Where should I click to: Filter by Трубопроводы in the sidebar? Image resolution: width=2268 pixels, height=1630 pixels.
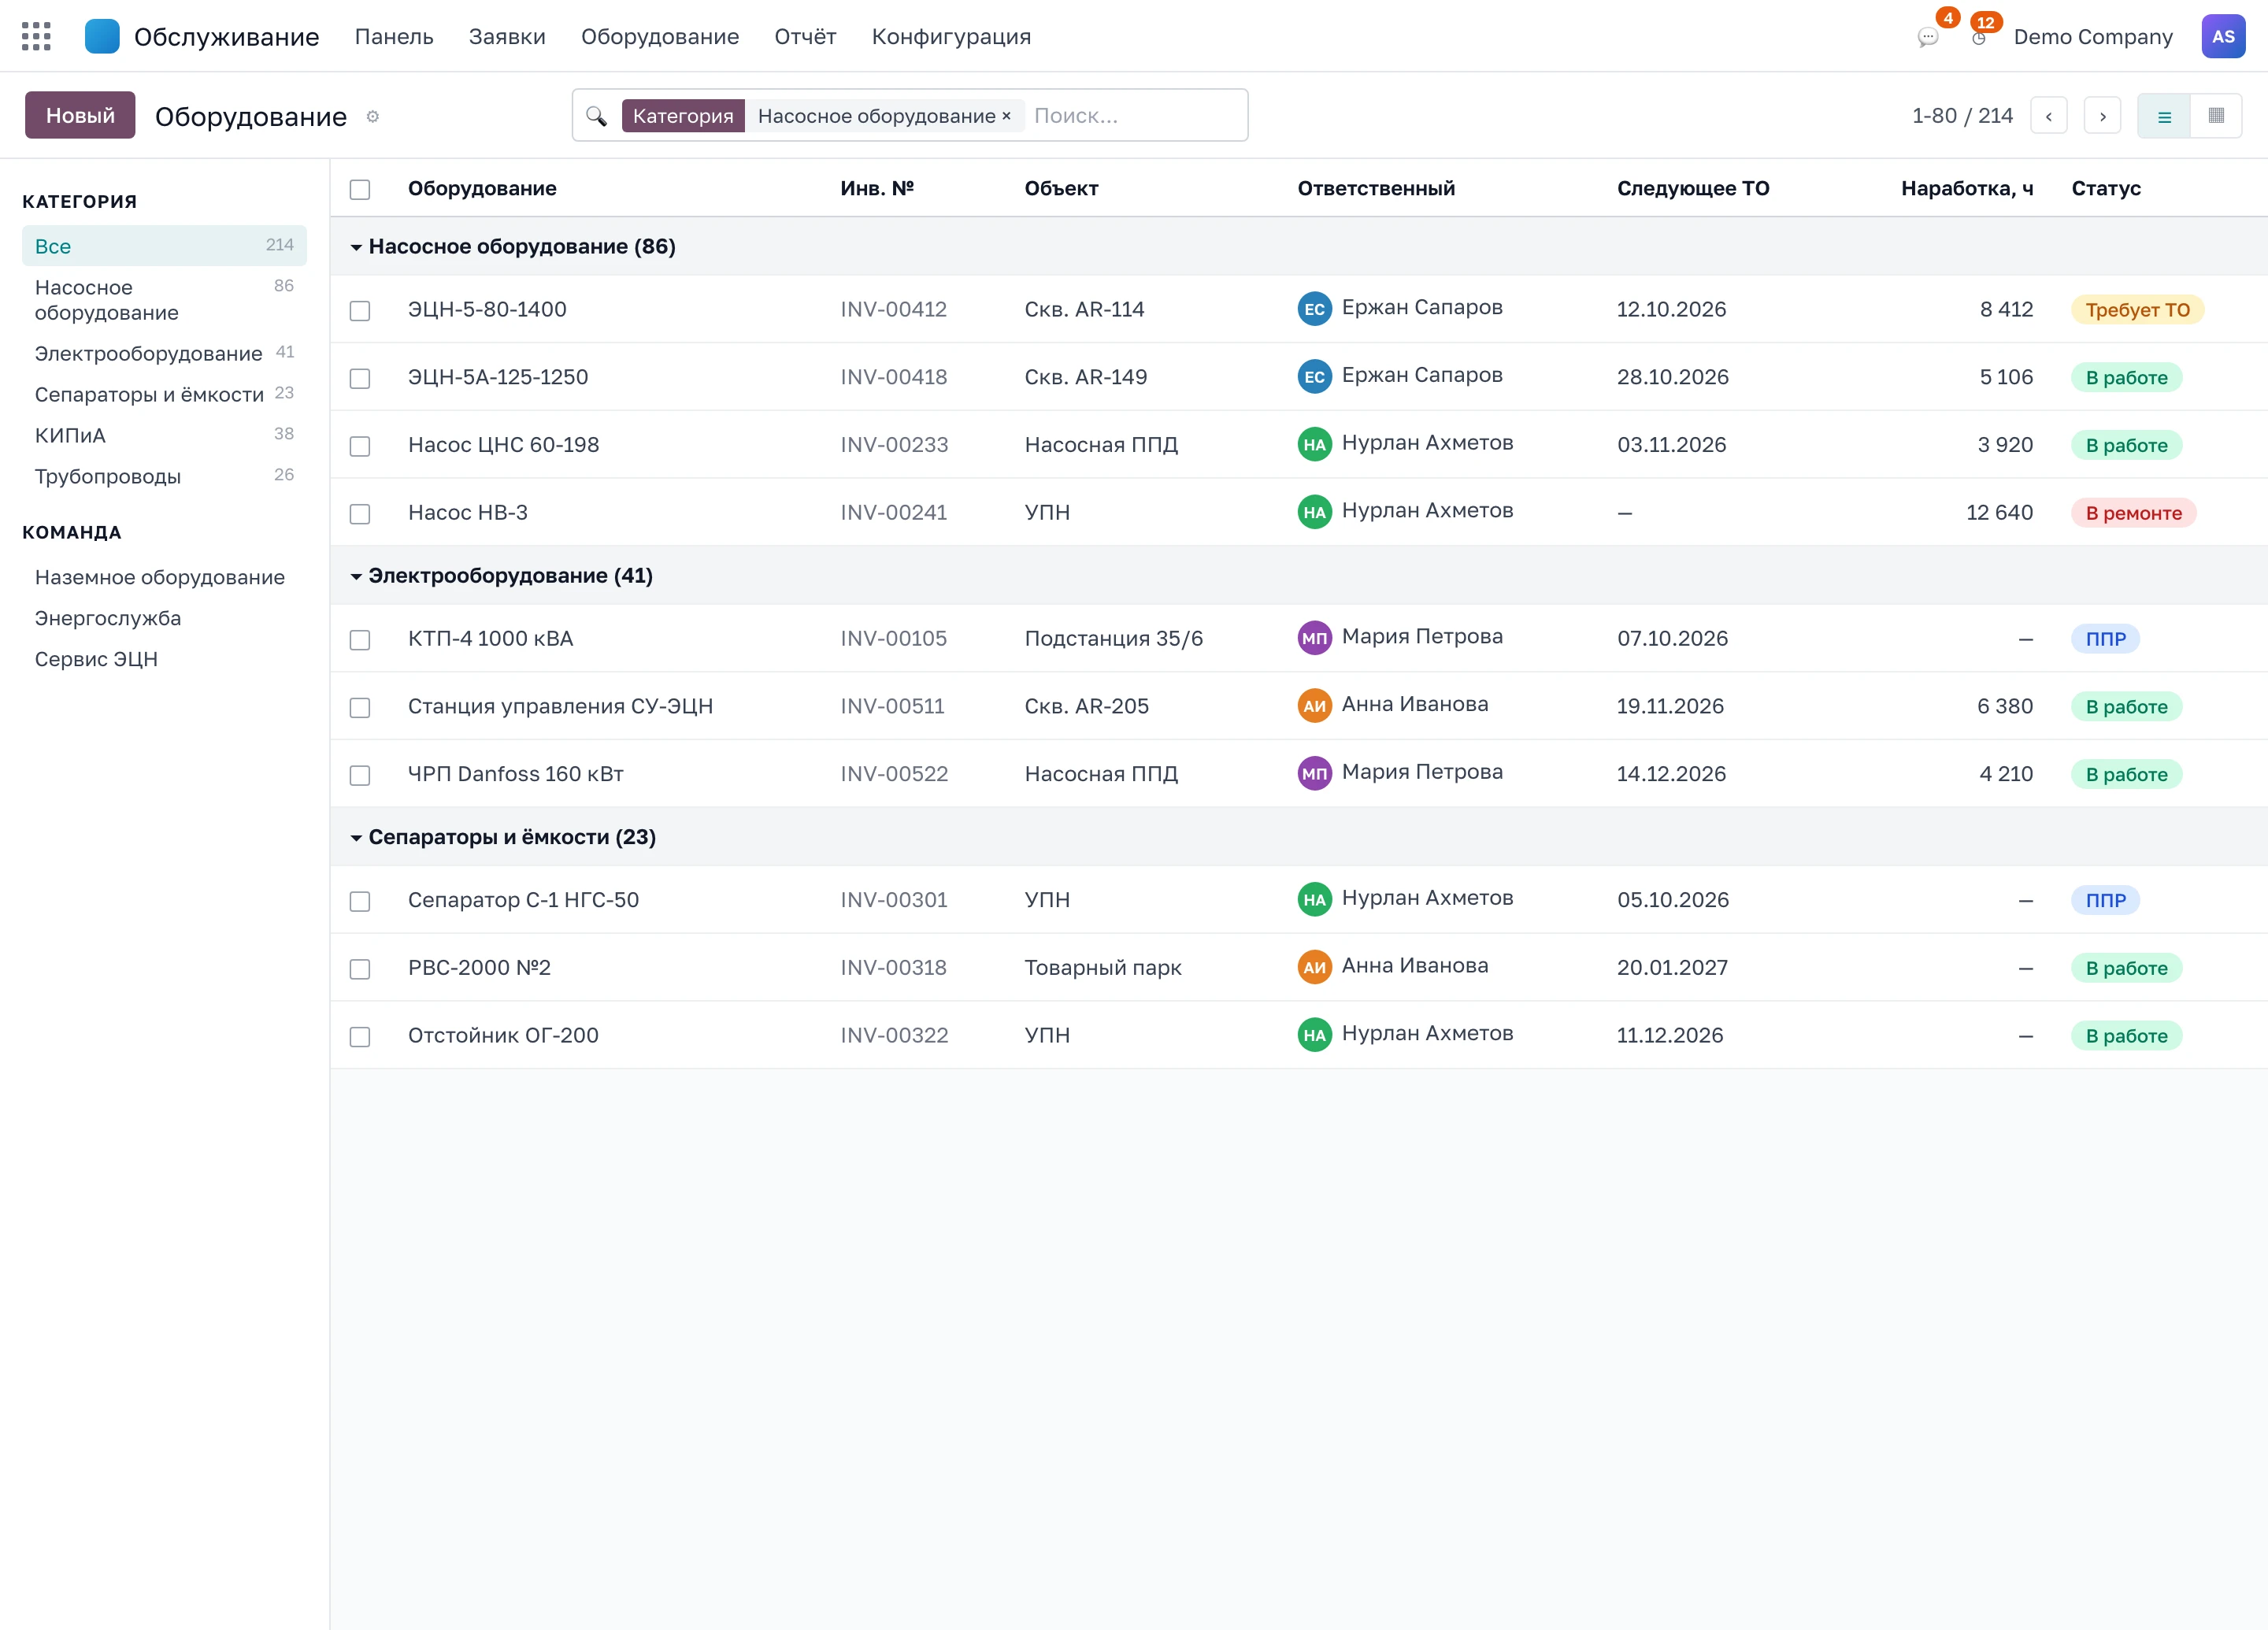pos(164,476)
